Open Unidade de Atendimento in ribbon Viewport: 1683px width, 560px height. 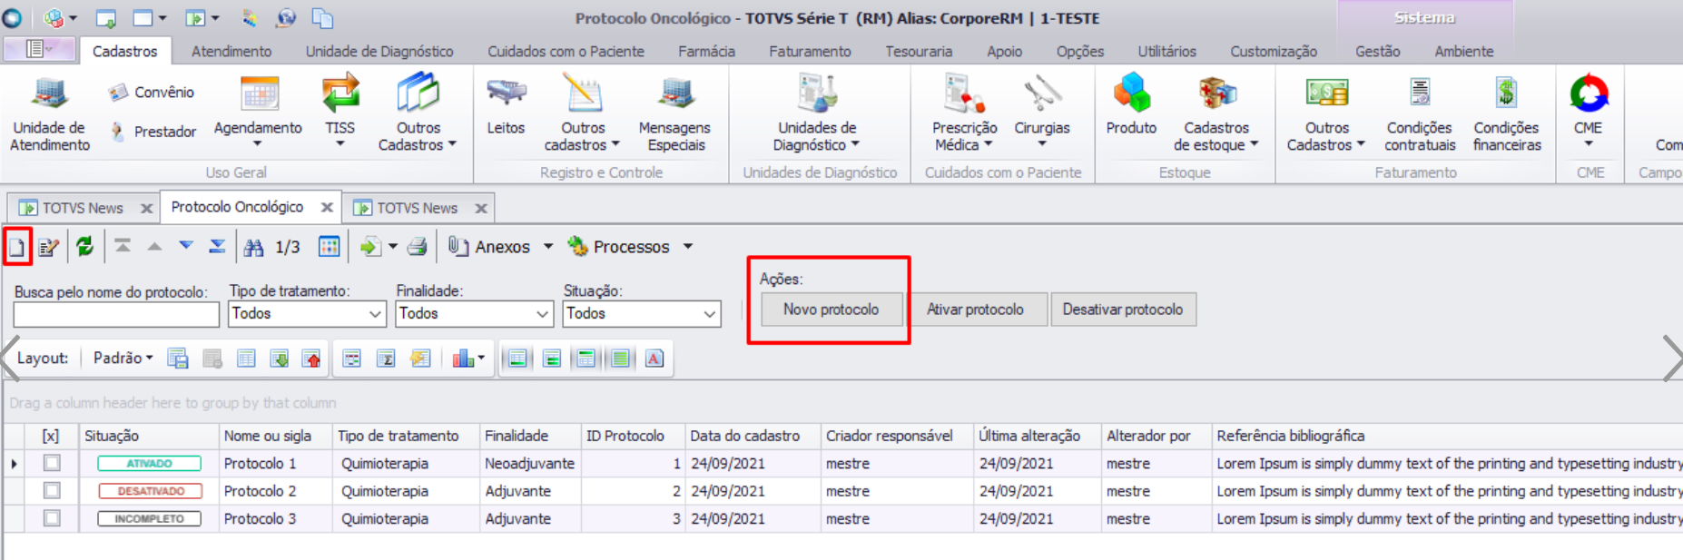coord(50,113)
